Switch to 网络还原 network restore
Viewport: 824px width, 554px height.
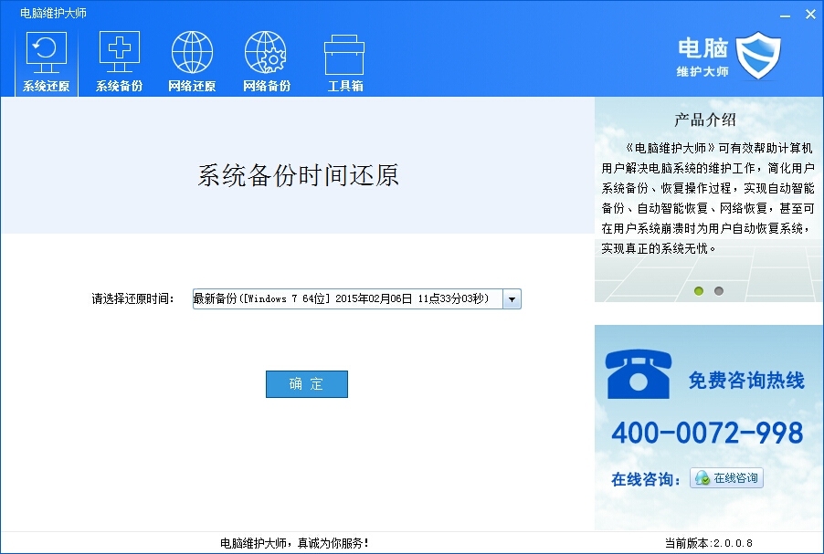[192, 62]
